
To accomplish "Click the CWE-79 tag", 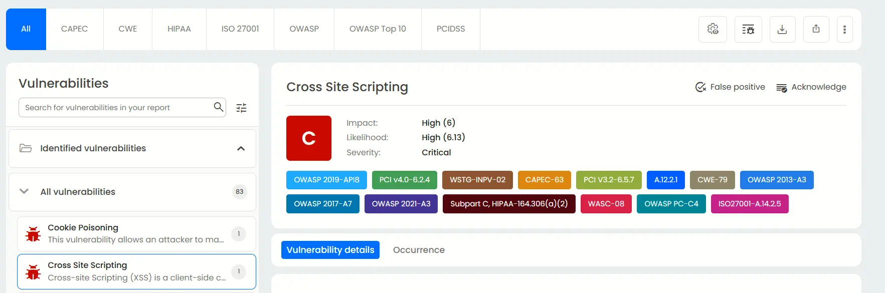I will [713, 180].
